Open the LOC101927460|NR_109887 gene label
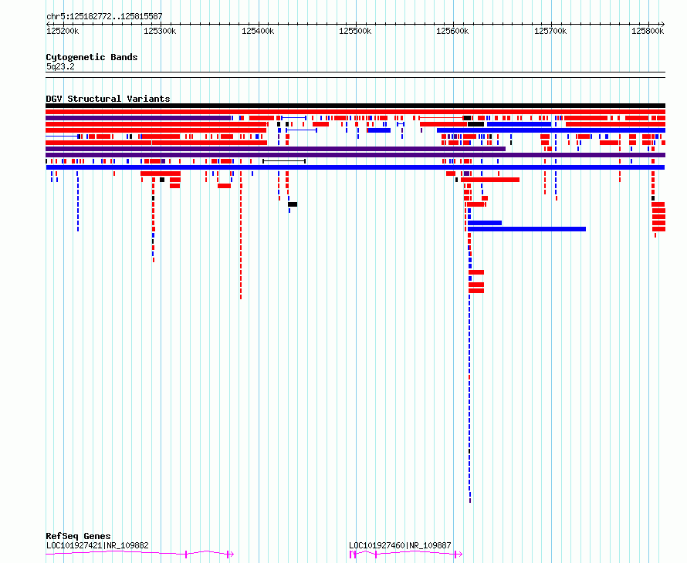The image size is (687, 563). point(400,545)
